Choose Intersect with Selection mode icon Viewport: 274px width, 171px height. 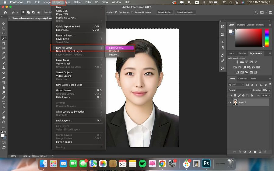click(38, 12)
